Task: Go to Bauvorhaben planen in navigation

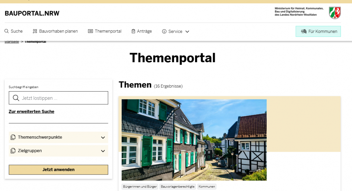Action: (58, 31)
